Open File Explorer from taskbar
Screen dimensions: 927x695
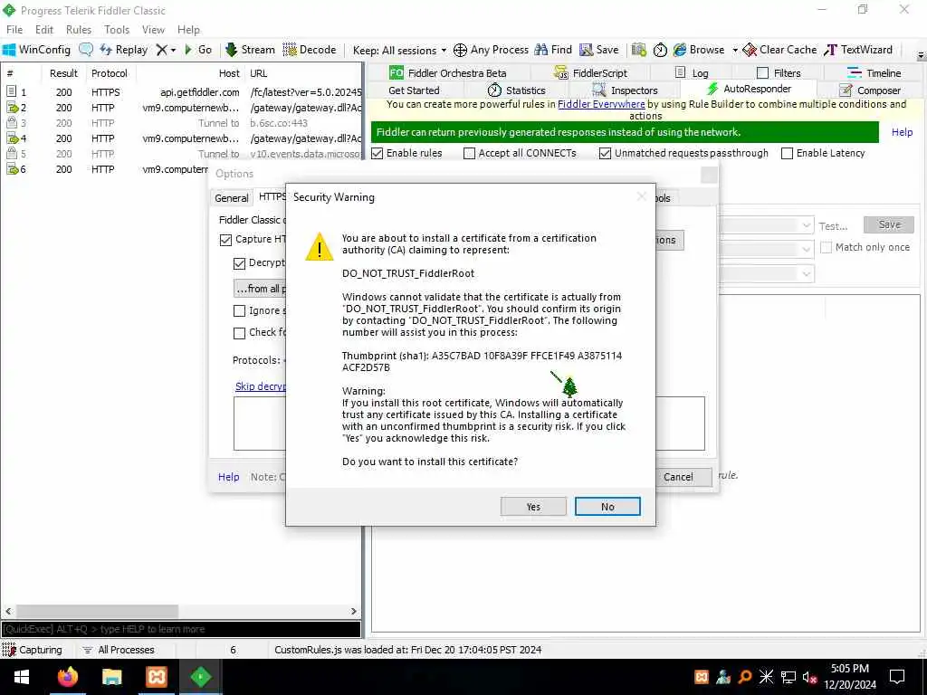coord(111,677)
